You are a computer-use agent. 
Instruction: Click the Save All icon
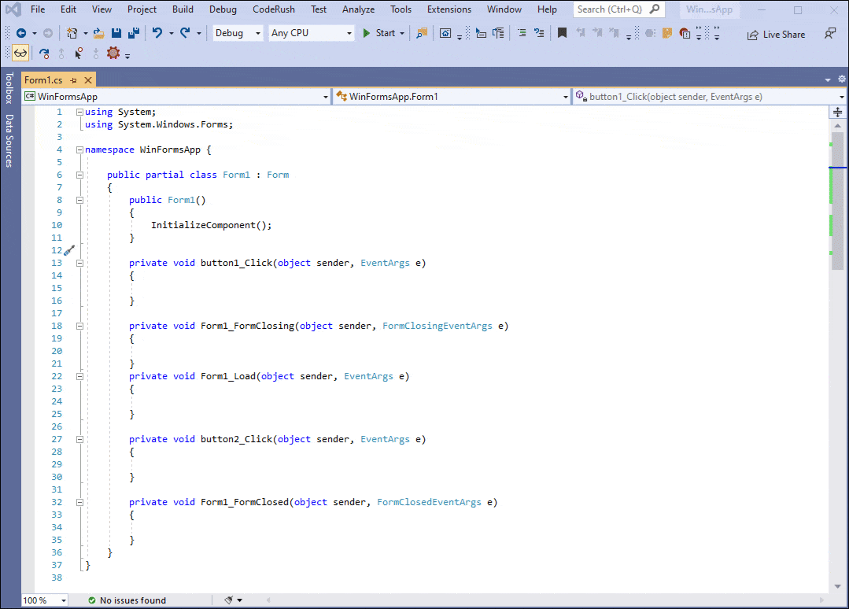[132, 33]
